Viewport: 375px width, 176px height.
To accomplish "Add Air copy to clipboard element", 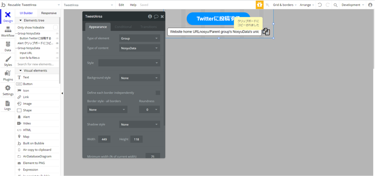I will (x=37, y=150).
